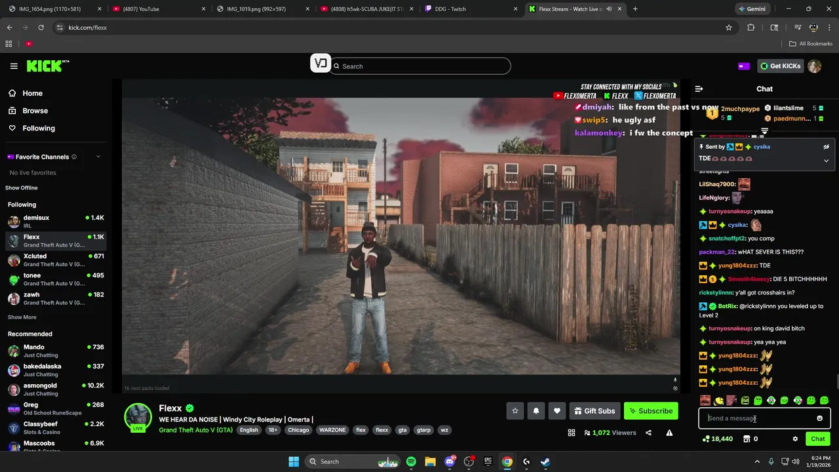Expand the gift leaderboard arrow in chat
Image resolution: width=839 pixels, height=472 pixels.
pos(764,132)
